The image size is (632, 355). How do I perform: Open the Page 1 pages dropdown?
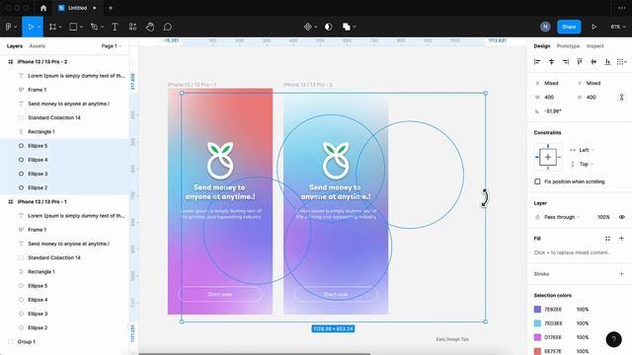pyautogui.click(x=112, y=46)
